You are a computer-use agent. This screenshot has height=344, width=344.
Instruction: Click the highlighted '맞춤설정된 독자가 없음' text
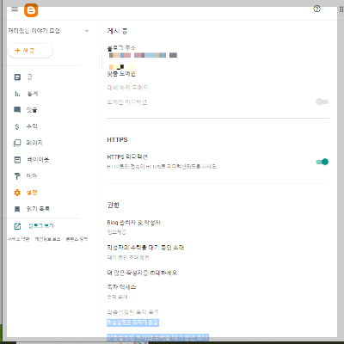(132, 322)
